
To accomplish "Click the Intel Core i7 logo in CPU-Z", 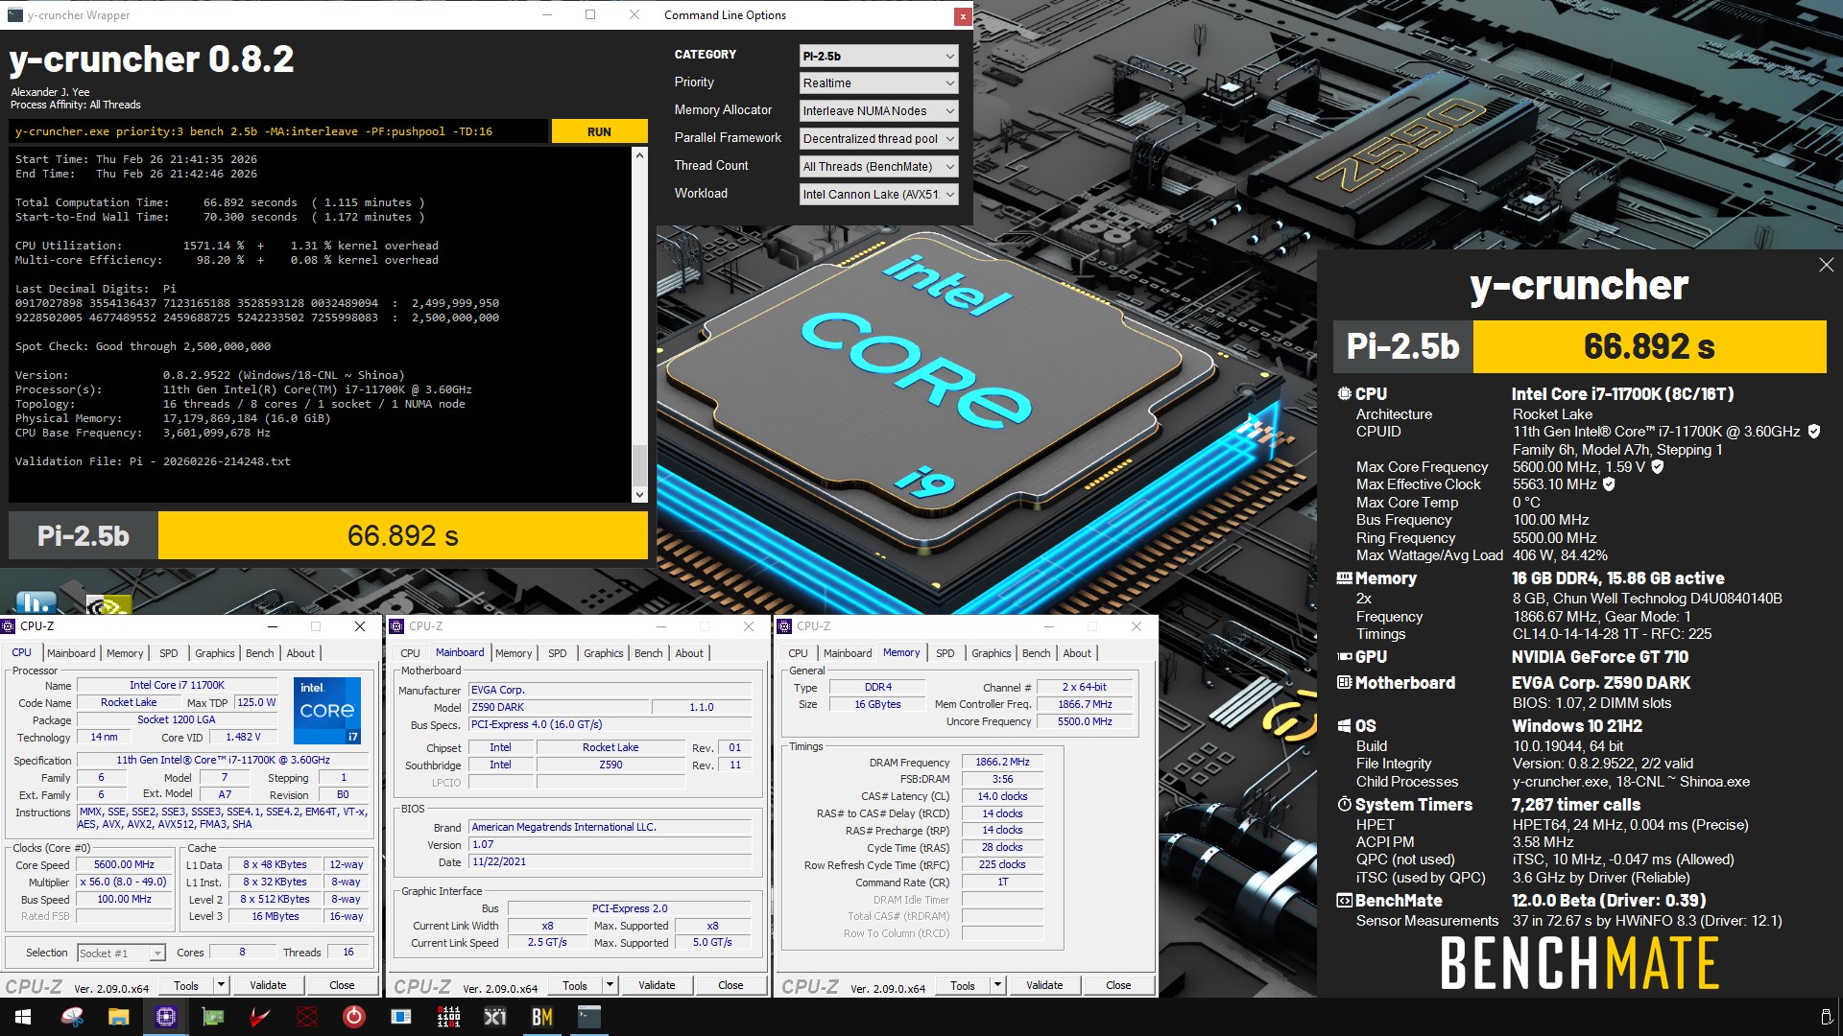I will tap(327, 711).
